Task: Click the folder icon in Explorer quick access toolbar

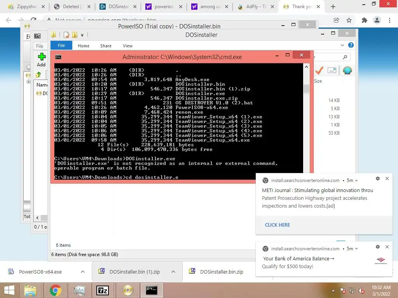Action: (54, 35)
